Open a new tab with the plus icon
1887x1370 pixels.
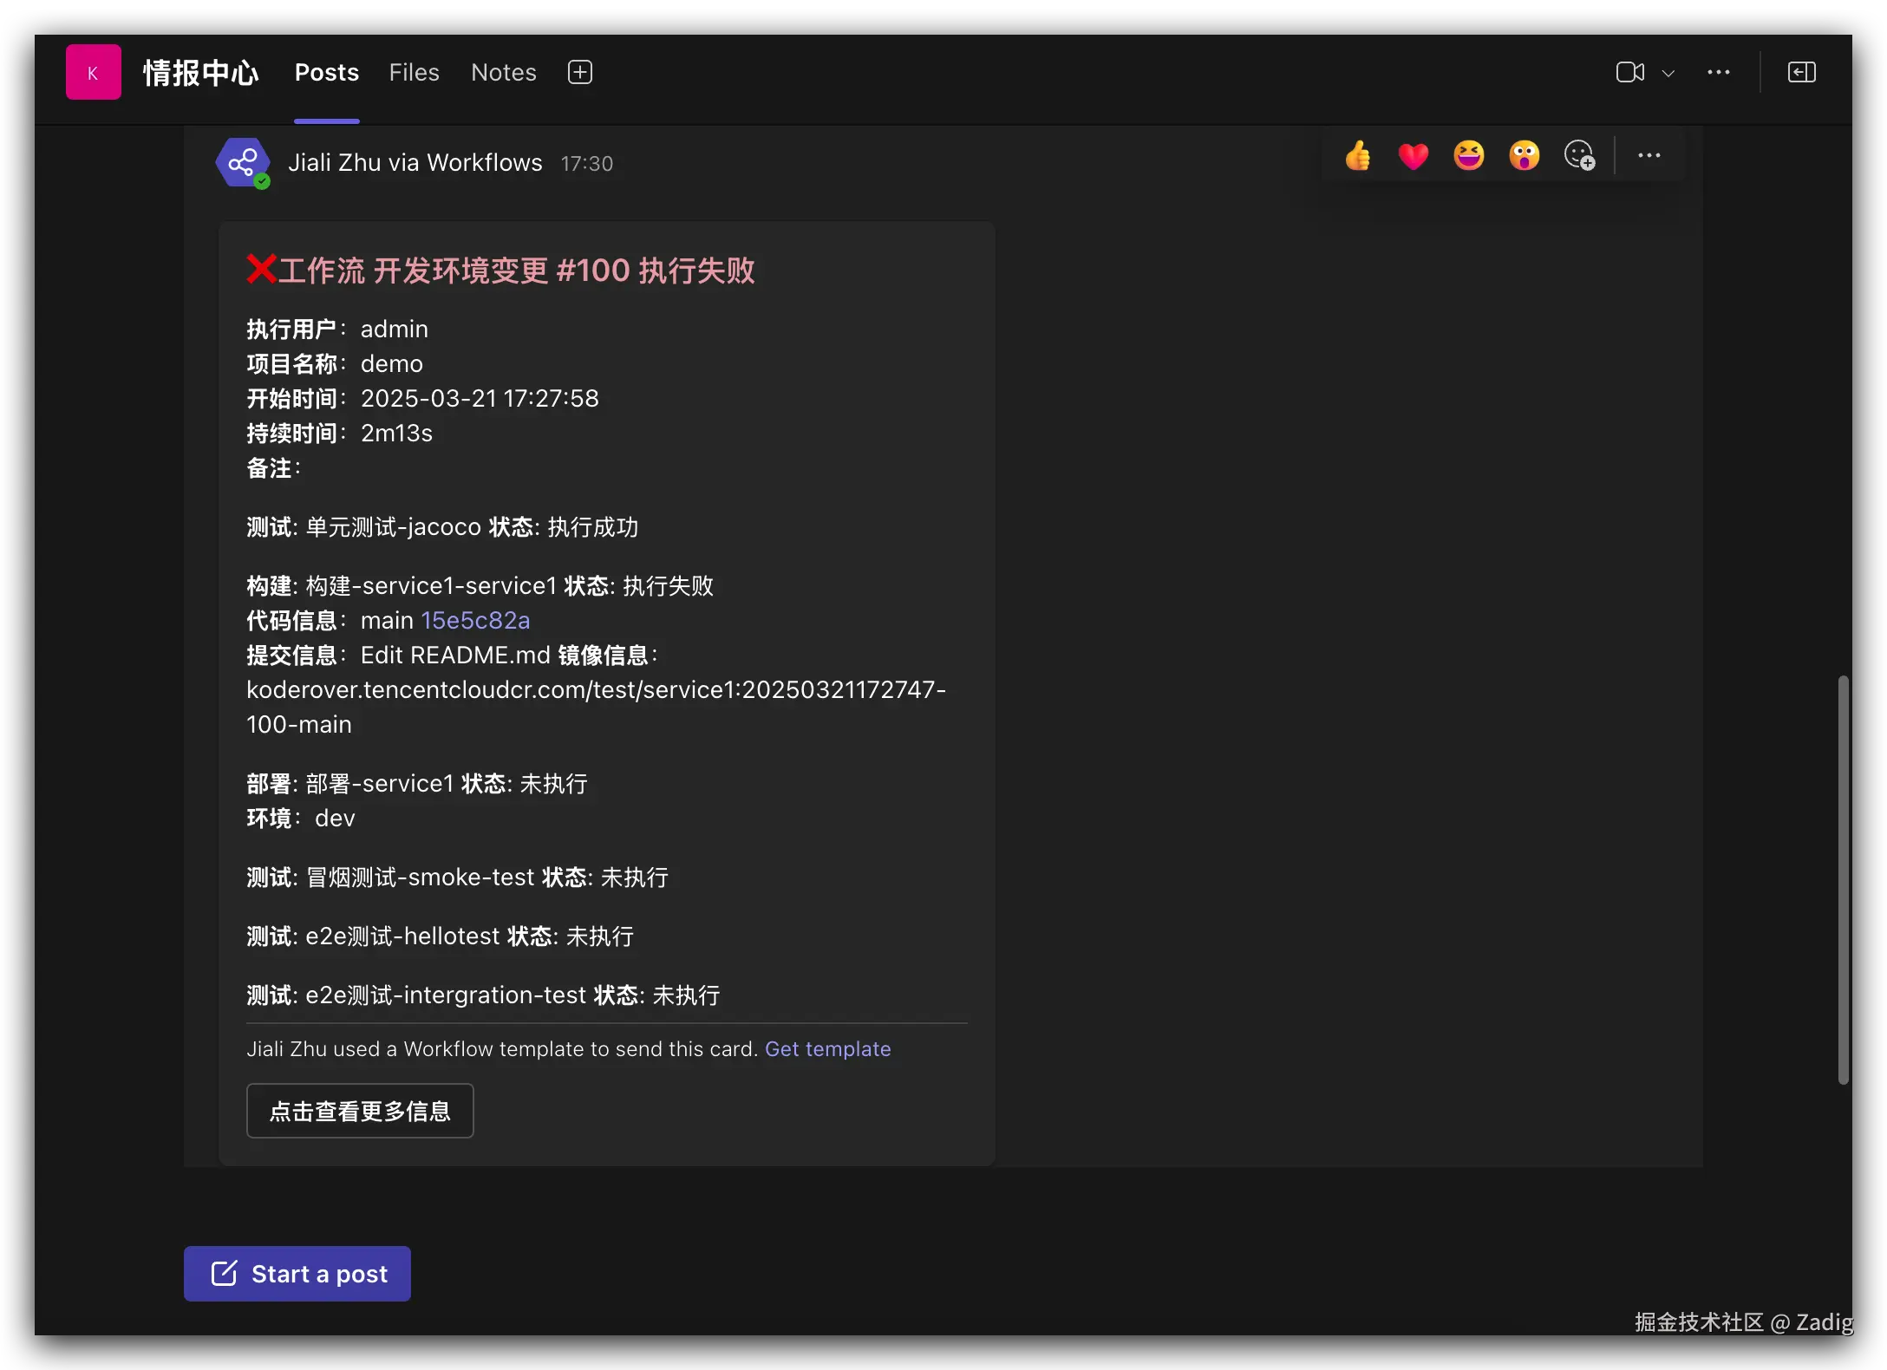click(x=579, y=72)
